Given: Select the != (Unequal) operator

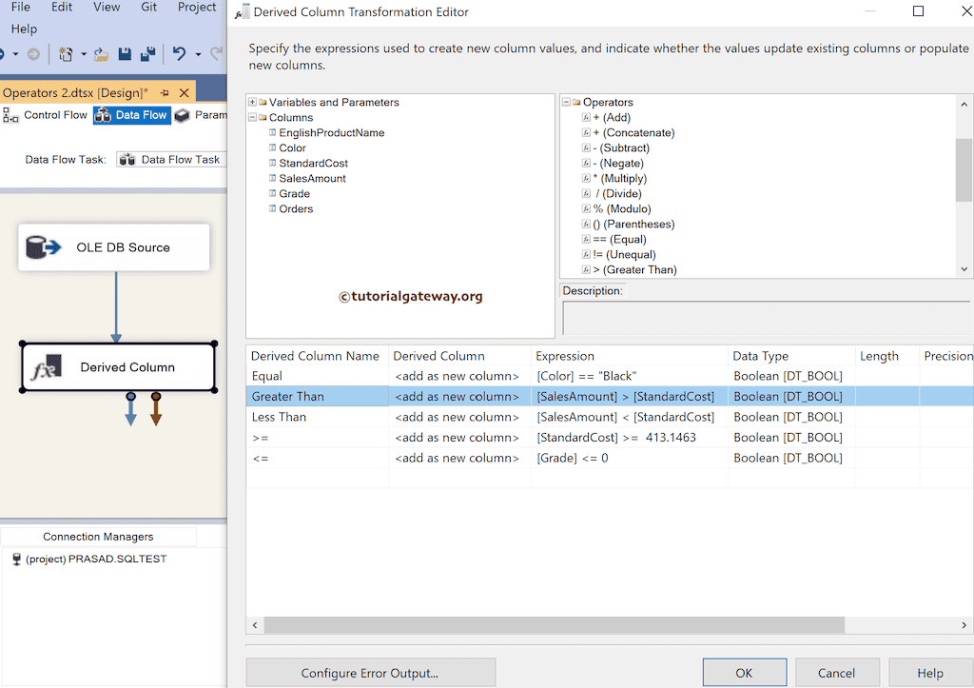Looking at the screenshot, I should click(x=624, y=254).
